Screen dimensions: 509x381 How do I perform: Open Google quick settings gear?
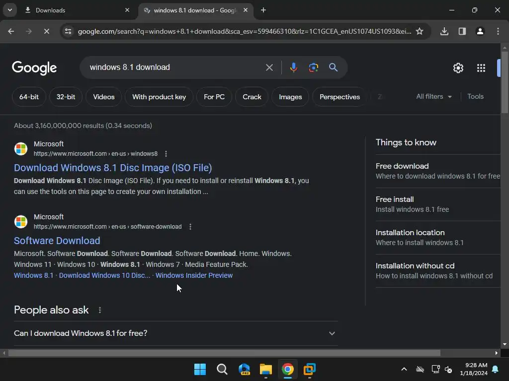(x=458, y=68)
